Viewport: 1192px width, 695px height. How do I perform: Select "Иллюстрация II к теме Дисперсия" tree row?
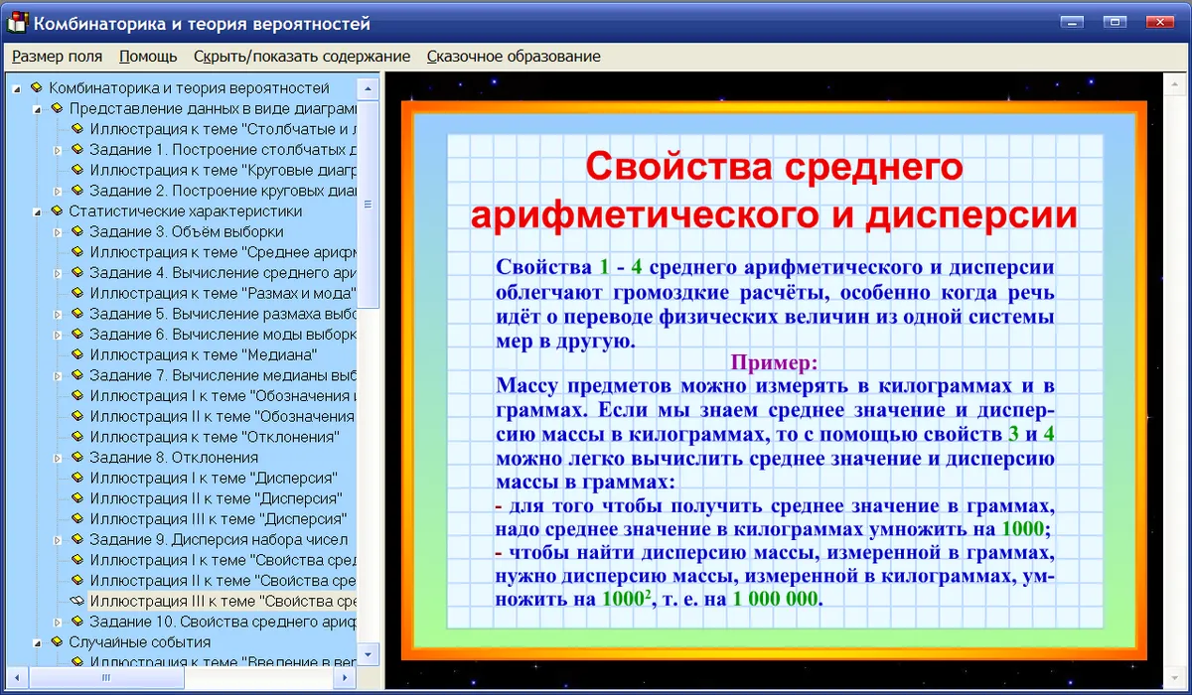216,498
